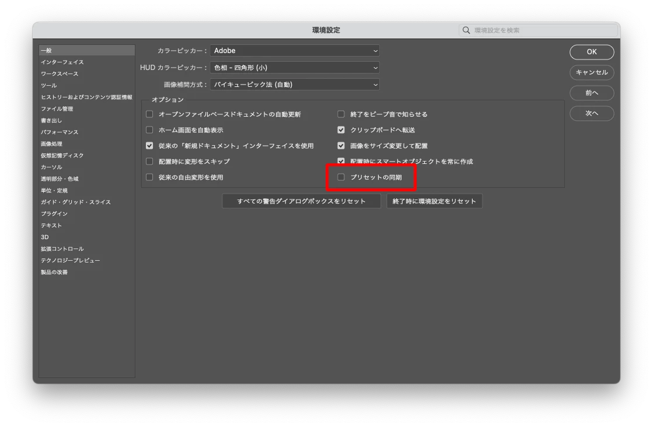The width and height of the screenshot is (653, 427).
Task: Open the 画像補間方式 dropdown
Action: [x=295, y=85]
